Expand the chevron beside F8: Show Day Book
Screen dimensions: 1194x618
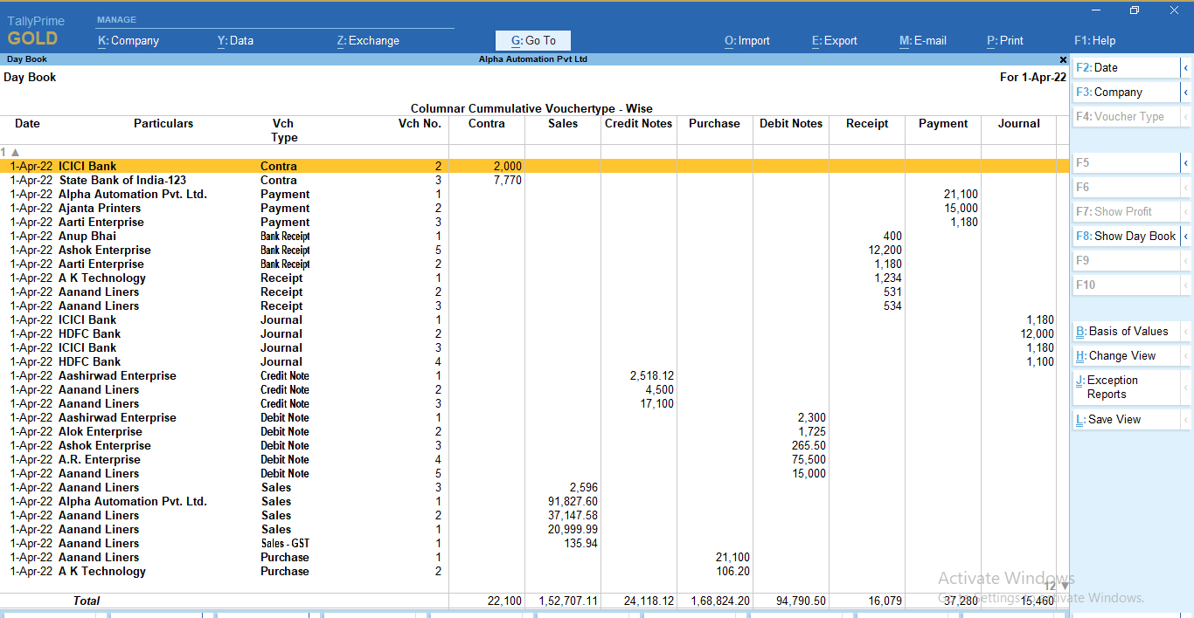pos(1186,236)
